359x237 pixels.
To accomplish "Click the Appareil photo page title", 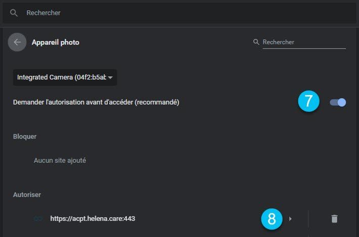I will pyautogui.click(x=56, y=42).
